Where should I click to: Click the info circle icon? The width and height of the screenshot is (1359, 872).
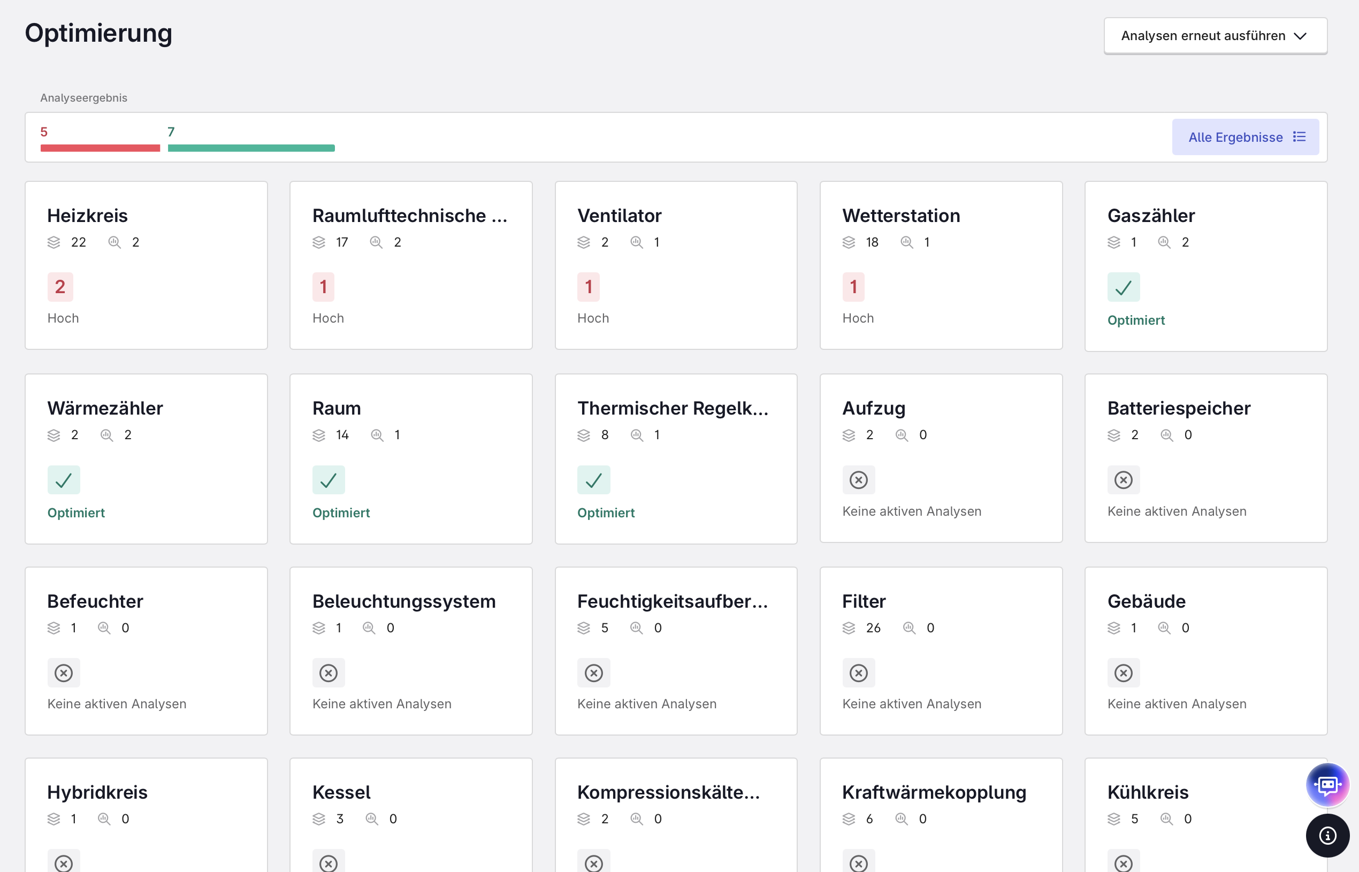click(x=1327, y=835)
